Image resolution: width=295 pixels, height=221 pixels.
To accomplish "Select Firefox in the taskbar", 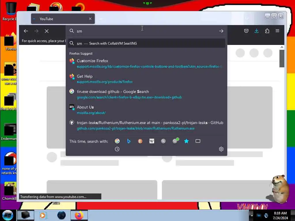I will point(79,215).
